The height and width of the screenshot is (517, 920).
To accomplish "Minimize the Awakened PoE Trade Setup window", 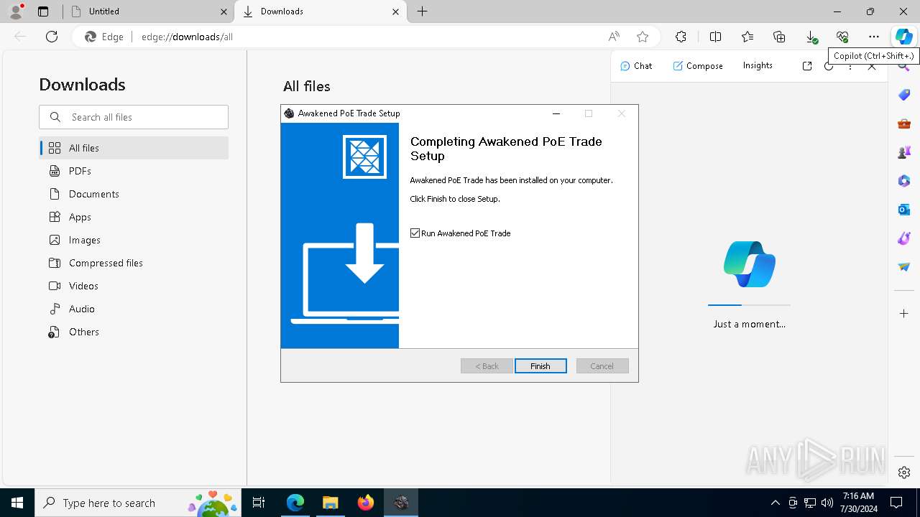I will point(556,113).
